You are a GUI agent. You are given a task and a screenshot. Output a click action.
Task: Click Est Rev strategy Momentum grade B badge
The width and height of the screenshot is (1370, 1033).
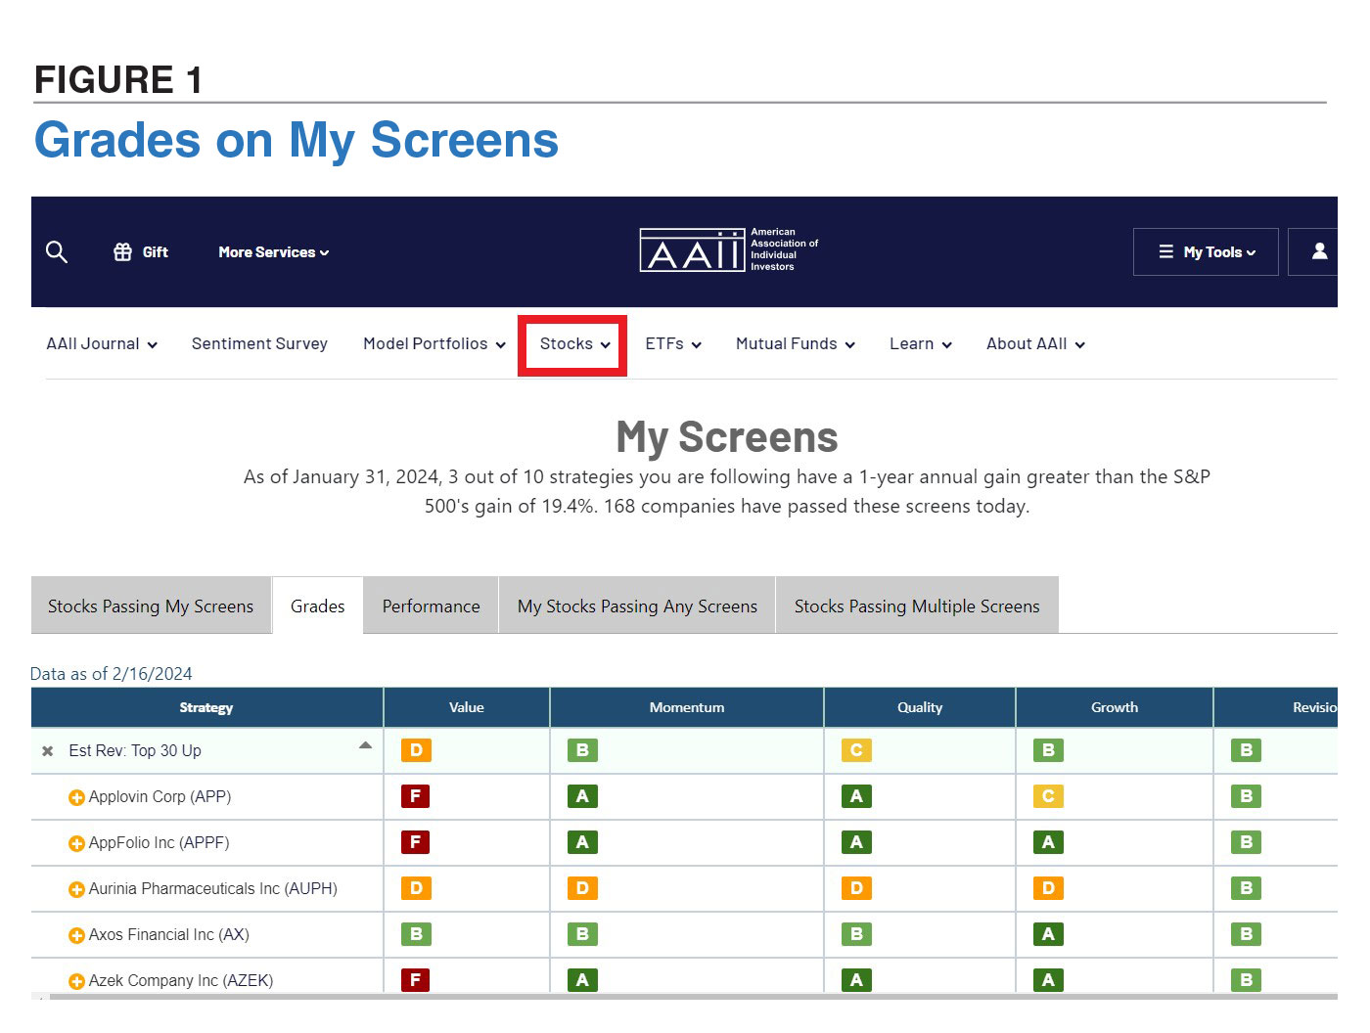tap(582, 750)
